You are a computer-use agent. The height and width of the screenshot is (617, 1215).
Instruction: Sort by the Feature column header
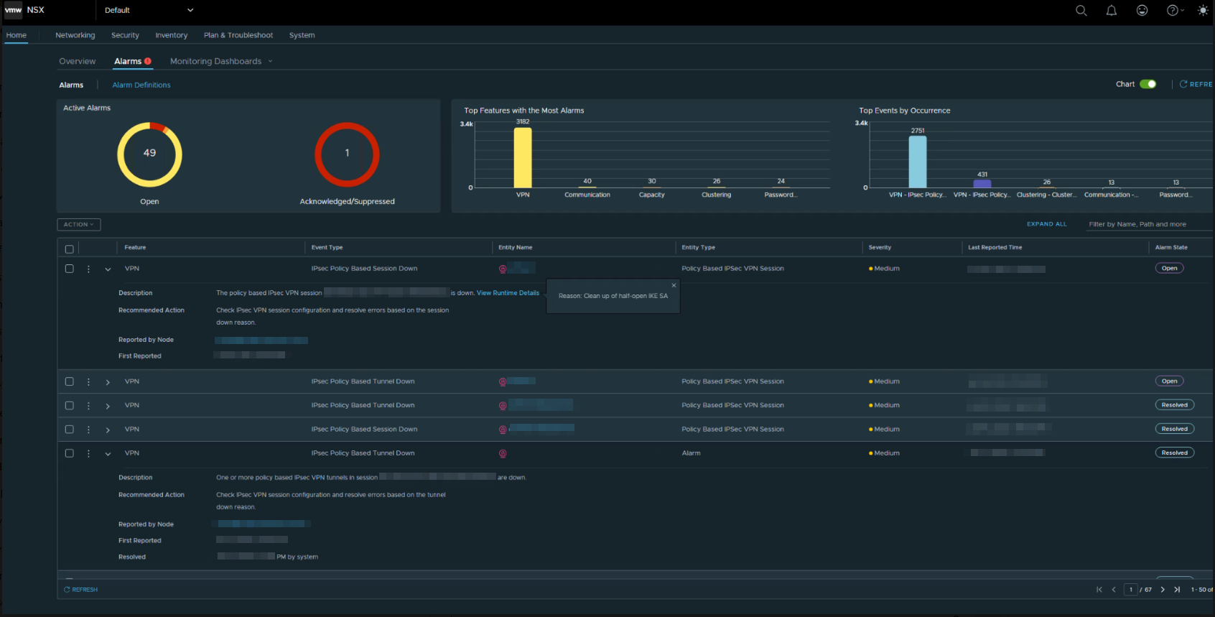point(135,247)
